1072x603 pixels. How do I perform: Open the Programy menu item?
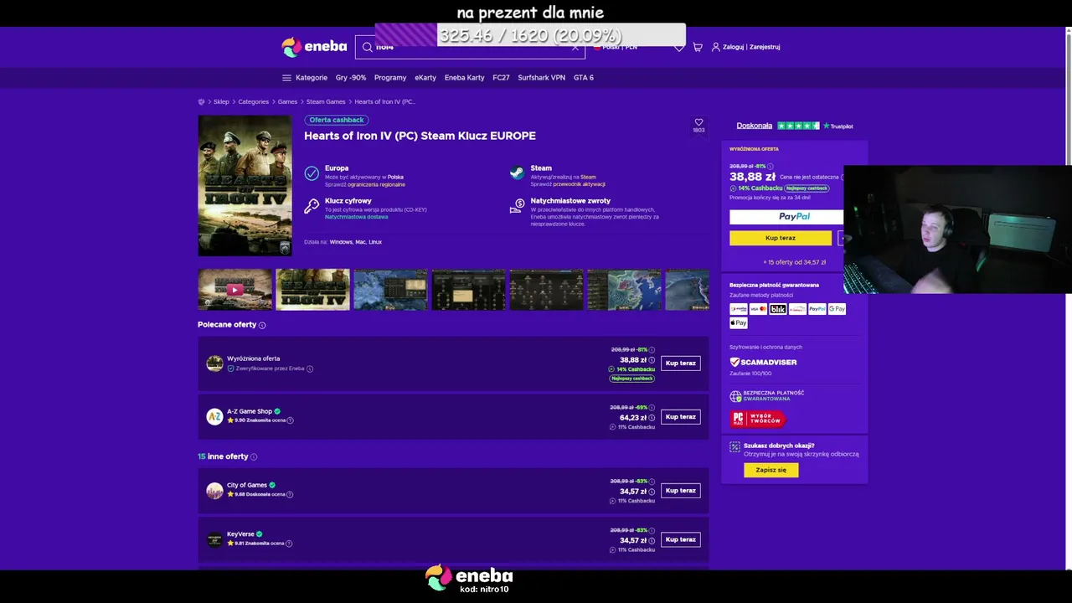390,78
